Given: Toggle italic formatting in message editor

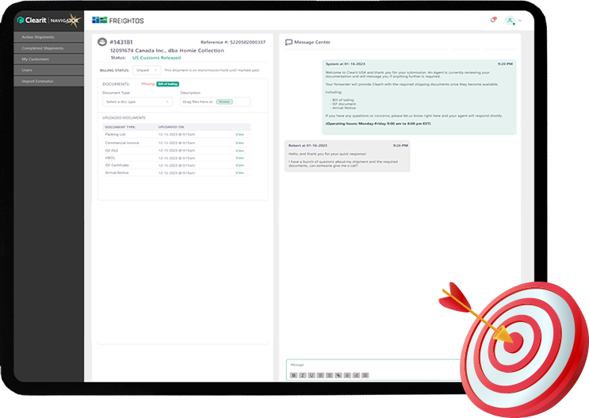Looking at the screenshot, I should coord(302,374).
